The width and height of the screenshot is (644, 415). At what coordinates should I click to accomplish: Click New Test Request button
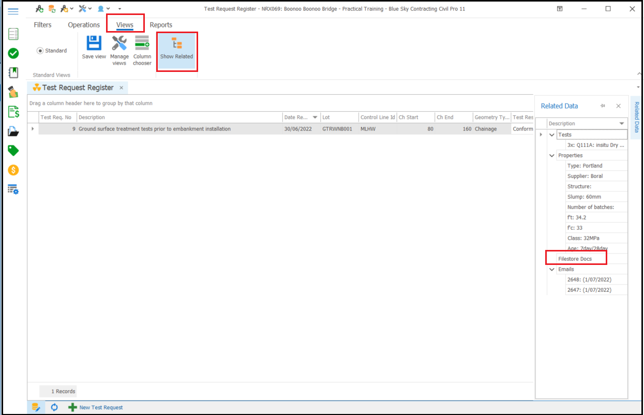point(96,407)
